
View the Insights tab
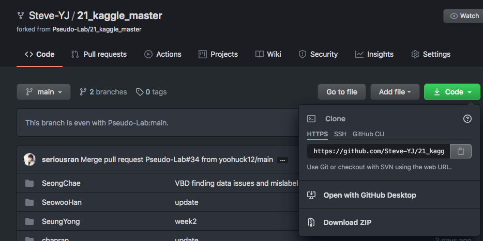point(374,54)
